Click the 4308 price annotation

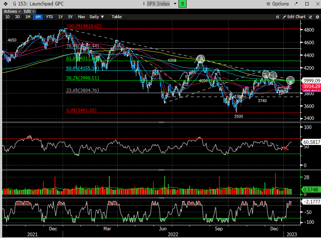(172, 60)
